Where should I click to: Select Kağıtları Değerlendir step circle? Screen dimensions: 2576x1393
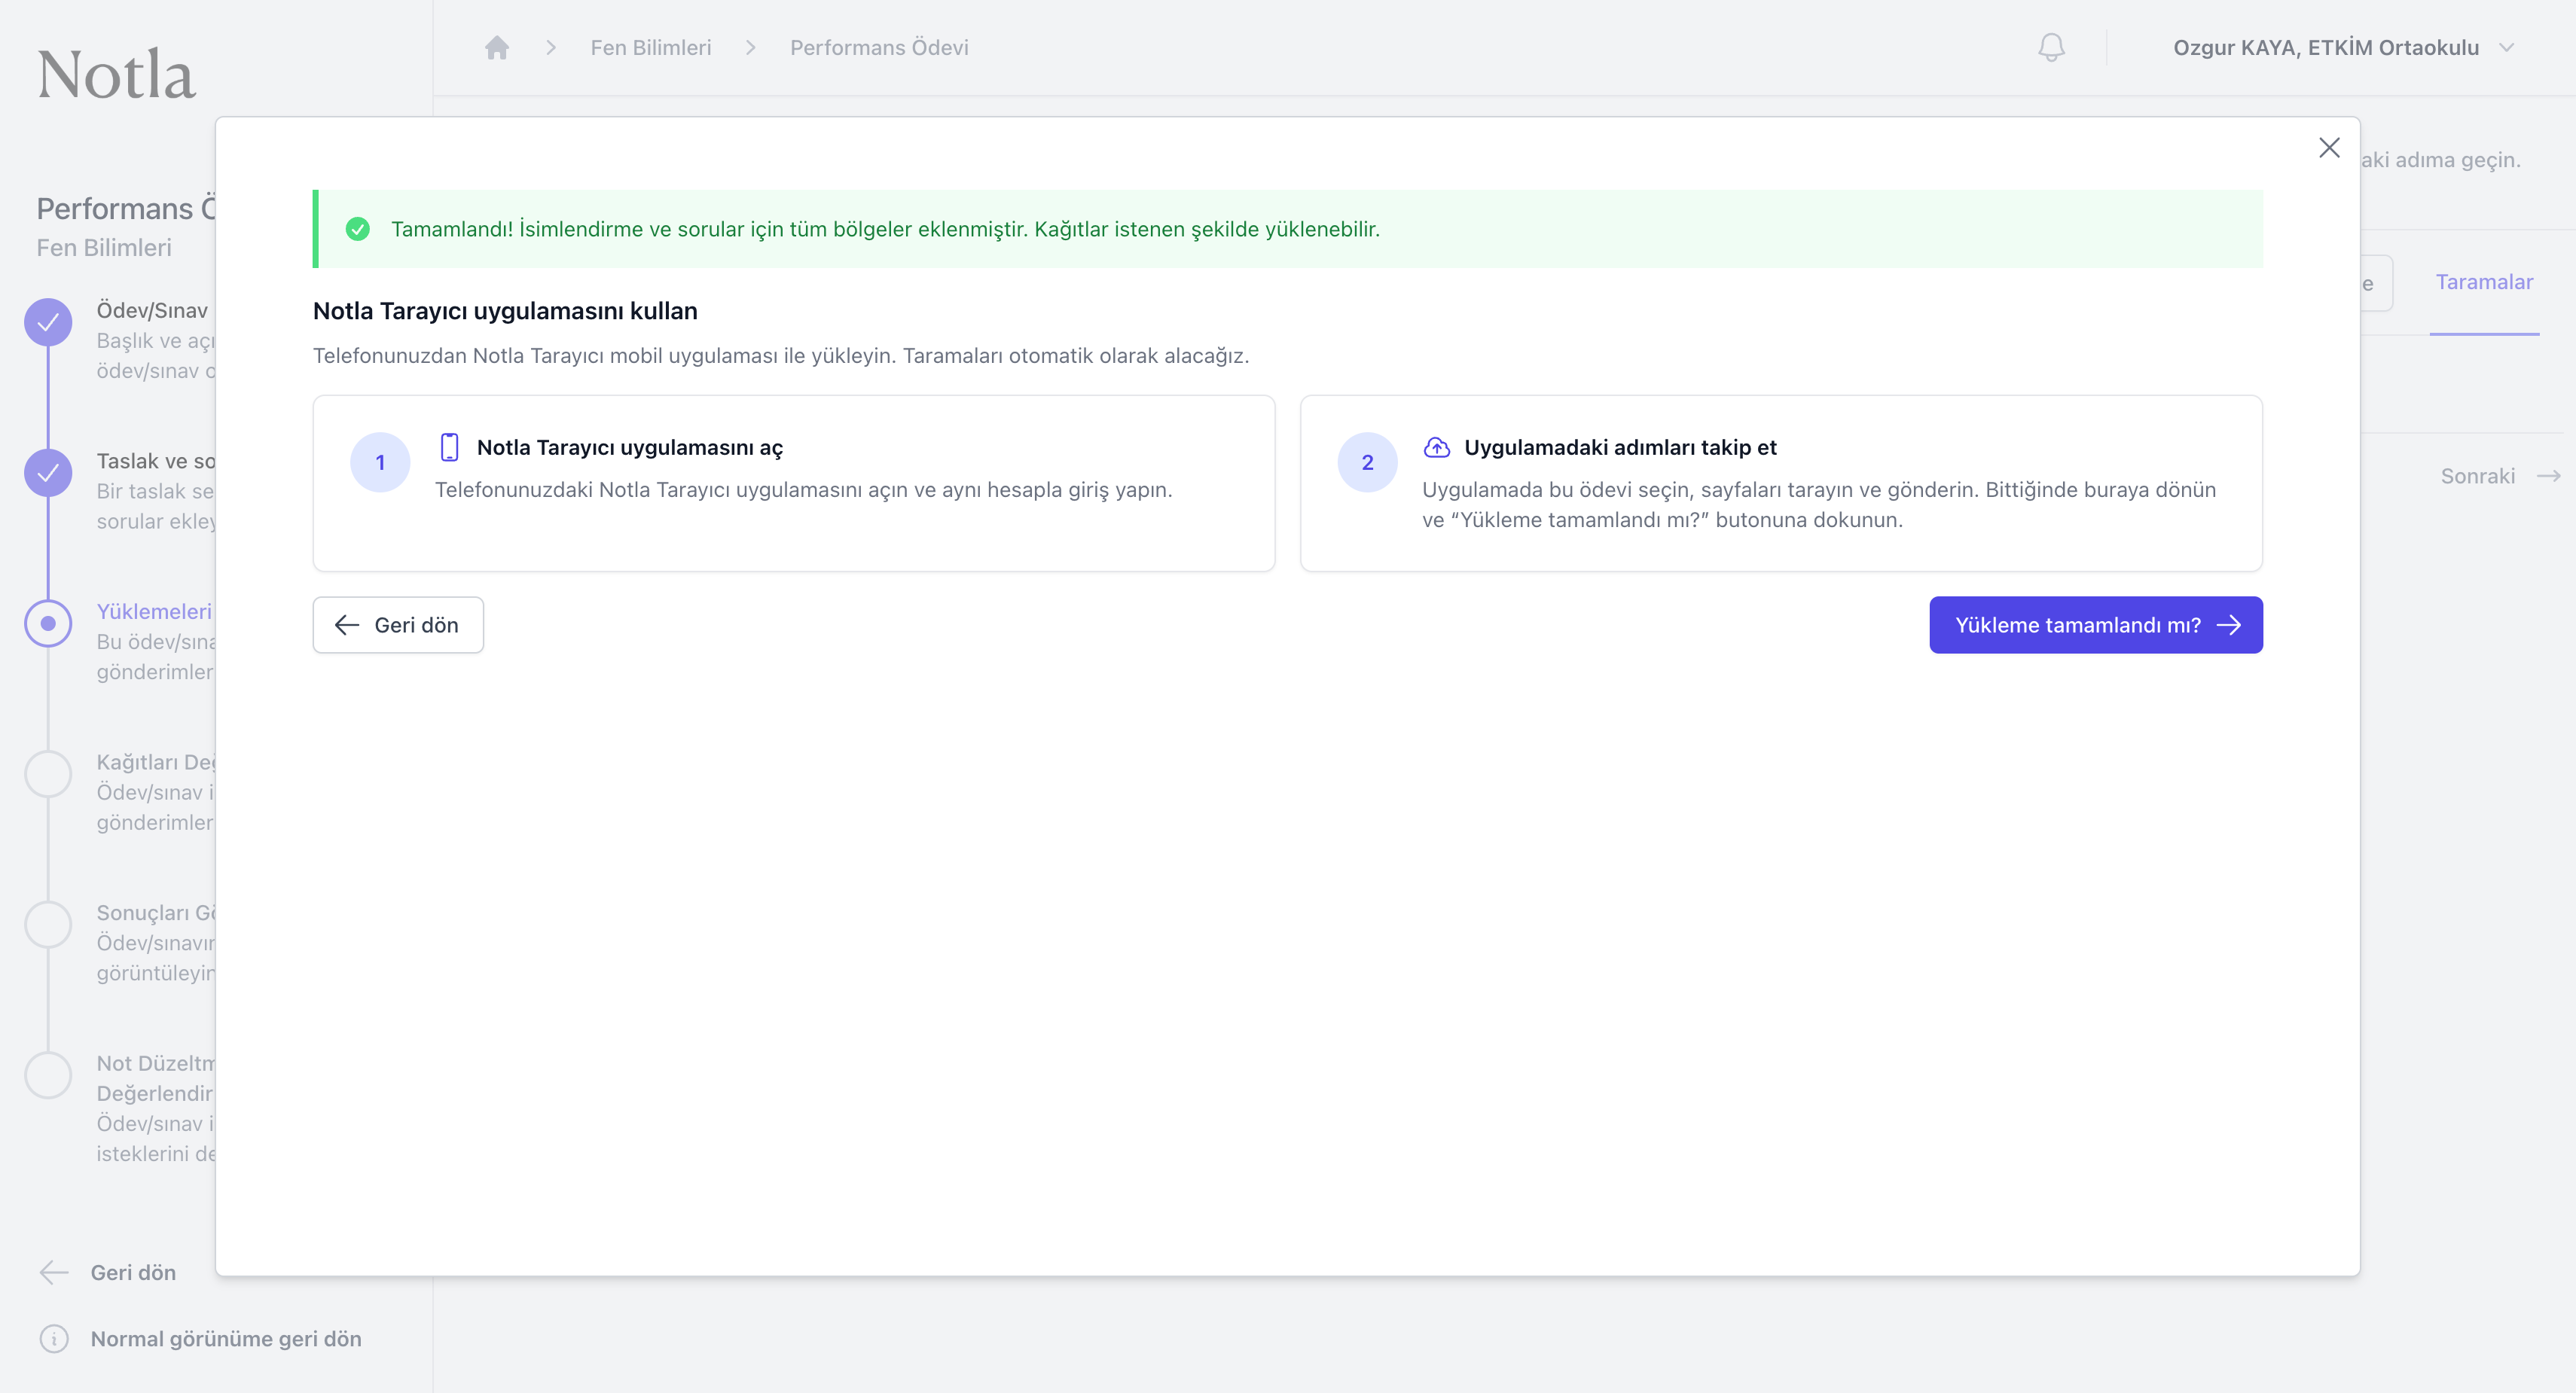pos(48,774)
